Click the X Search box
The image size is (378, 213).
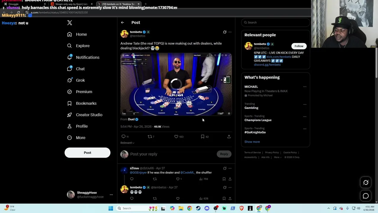click(x=276, y=22)
